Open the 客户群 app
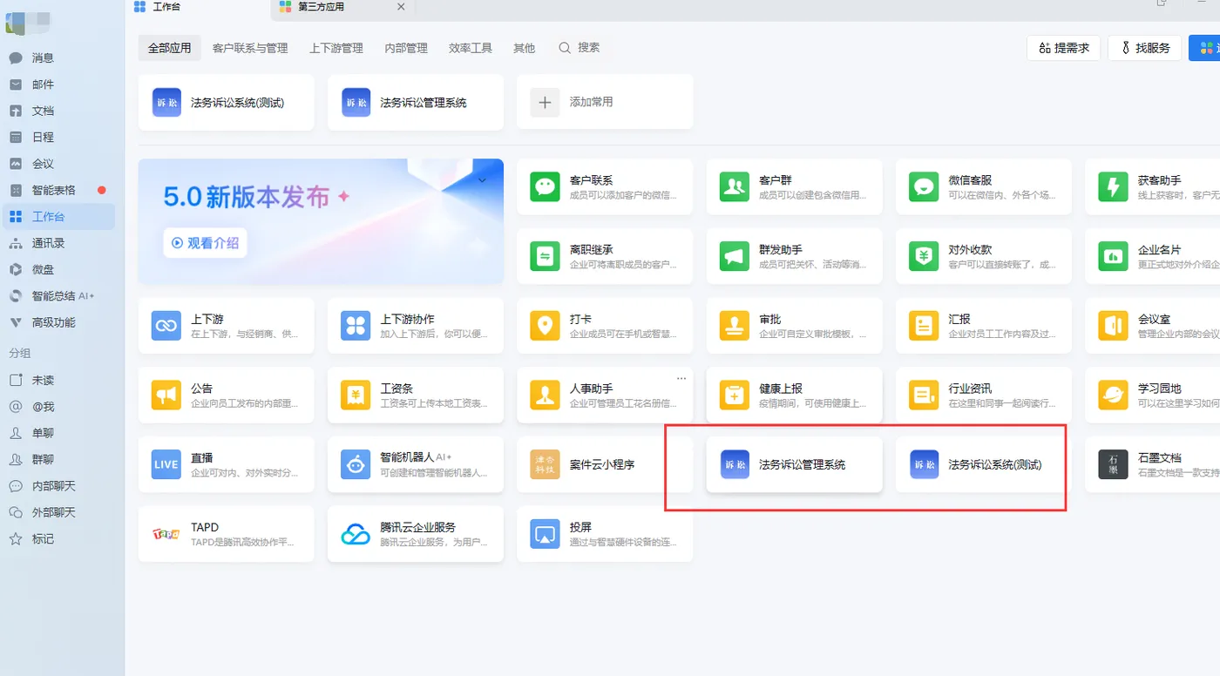Image resolution: width=1220 pixels, height=676 pixels. (x=794, y=186)
